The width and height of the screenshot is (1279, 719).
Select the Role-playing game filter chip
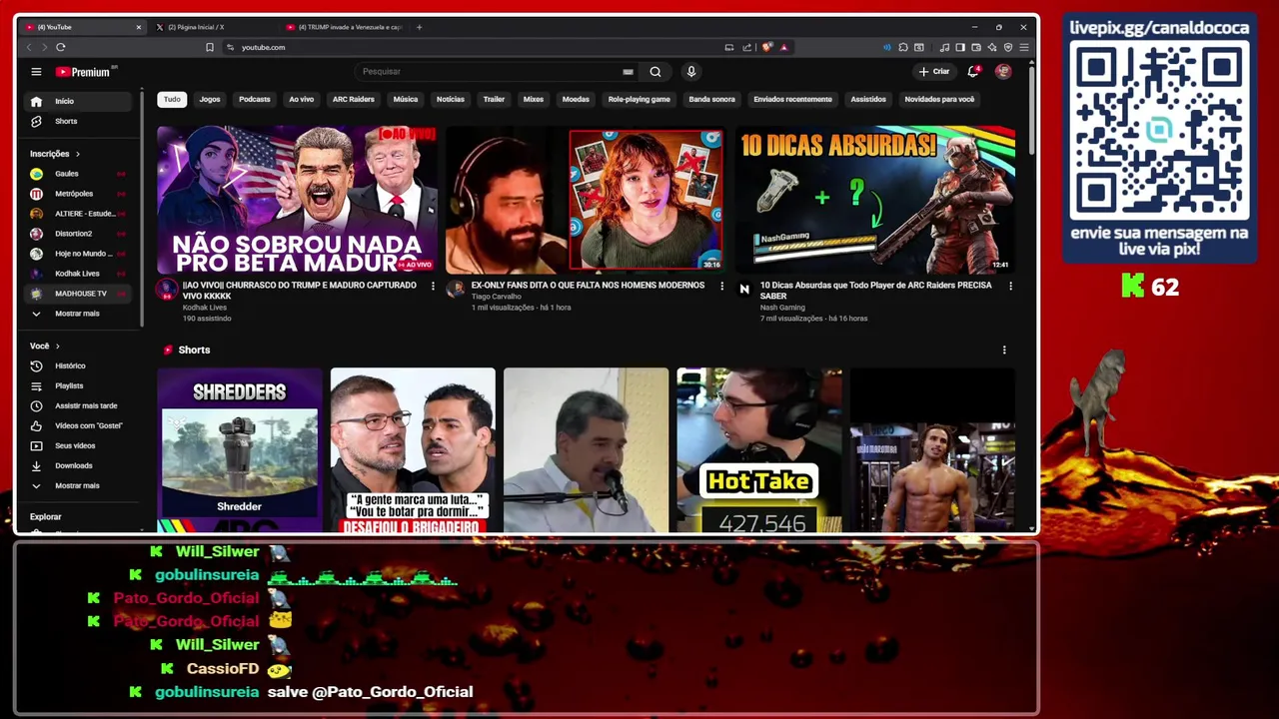[x=639, y=99]
